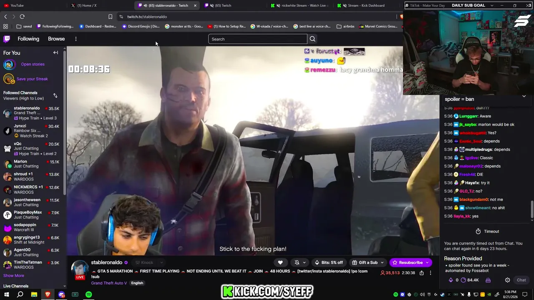Expand the chat header dropdown chevron

[x=524, y=96]
